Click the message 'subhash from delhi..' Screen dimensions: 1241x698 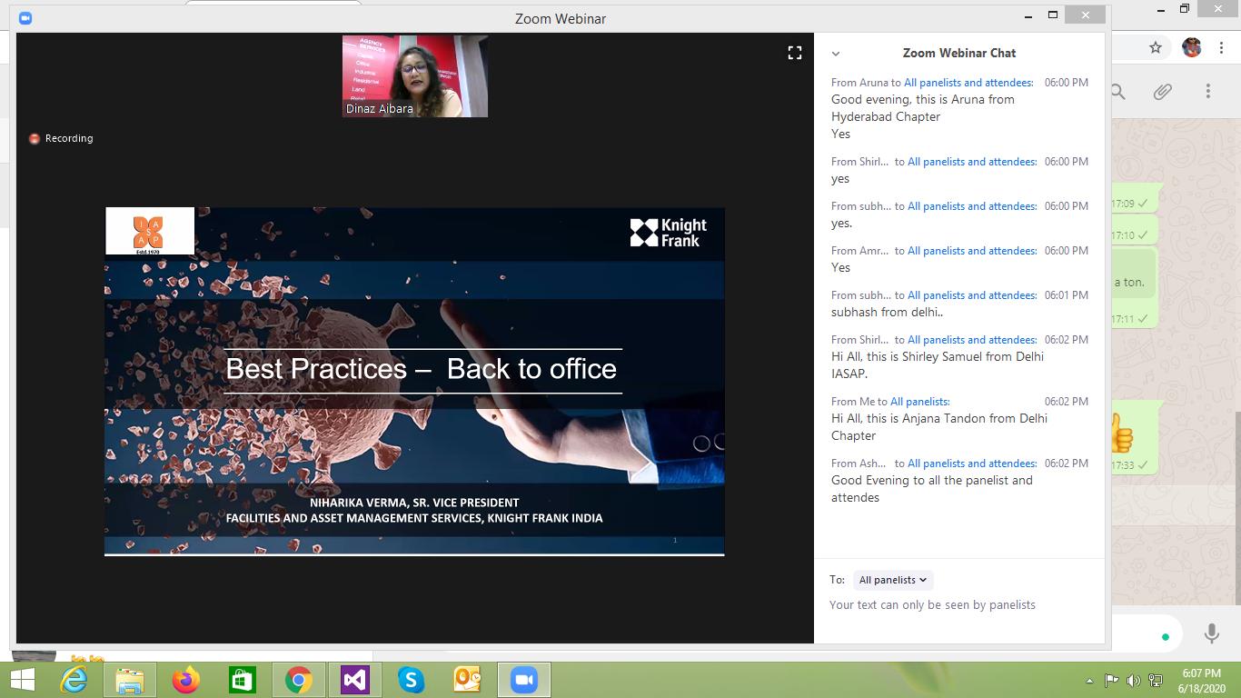click(x=888, y=313)
